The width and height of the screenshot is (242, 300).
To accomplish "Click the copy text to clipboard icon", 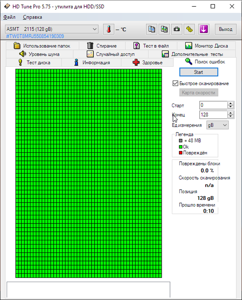I will point(152,29).
